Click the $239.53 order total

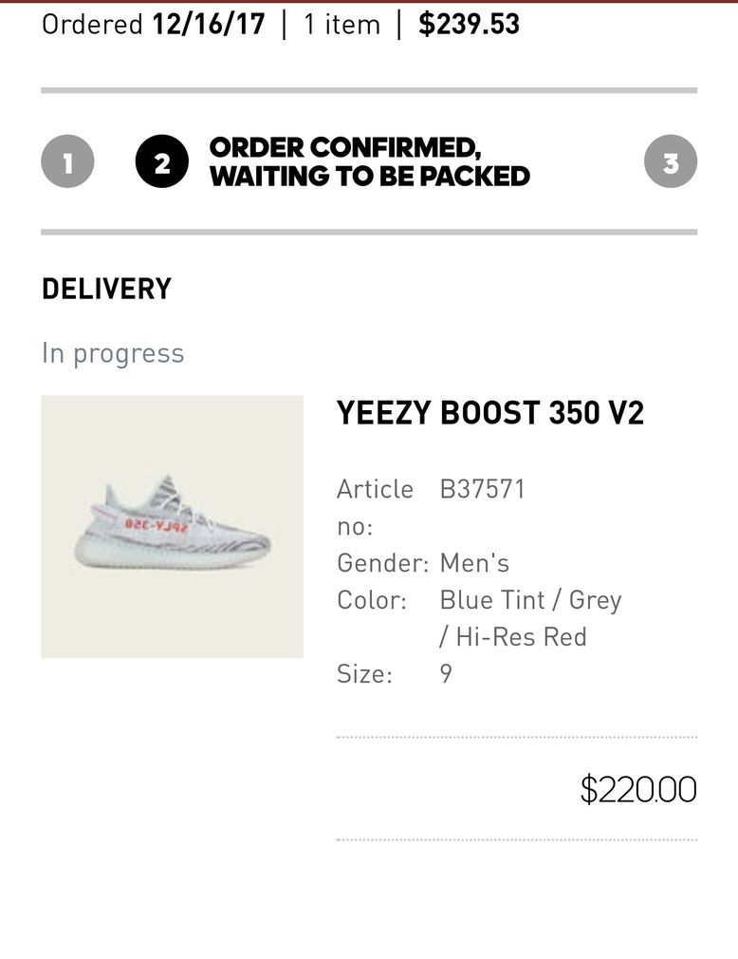coord(467,25)
